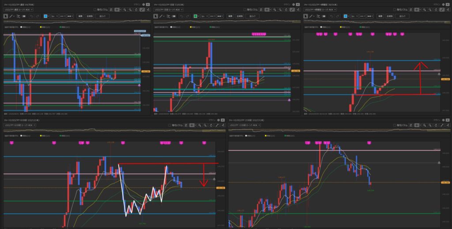
Task: Click blue color swatch in weekly chart toolbar
Action: coord(46,15)
